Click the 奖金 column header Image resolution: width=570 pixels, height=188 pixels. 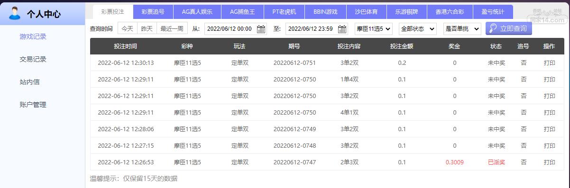click(x=454, y=46)
